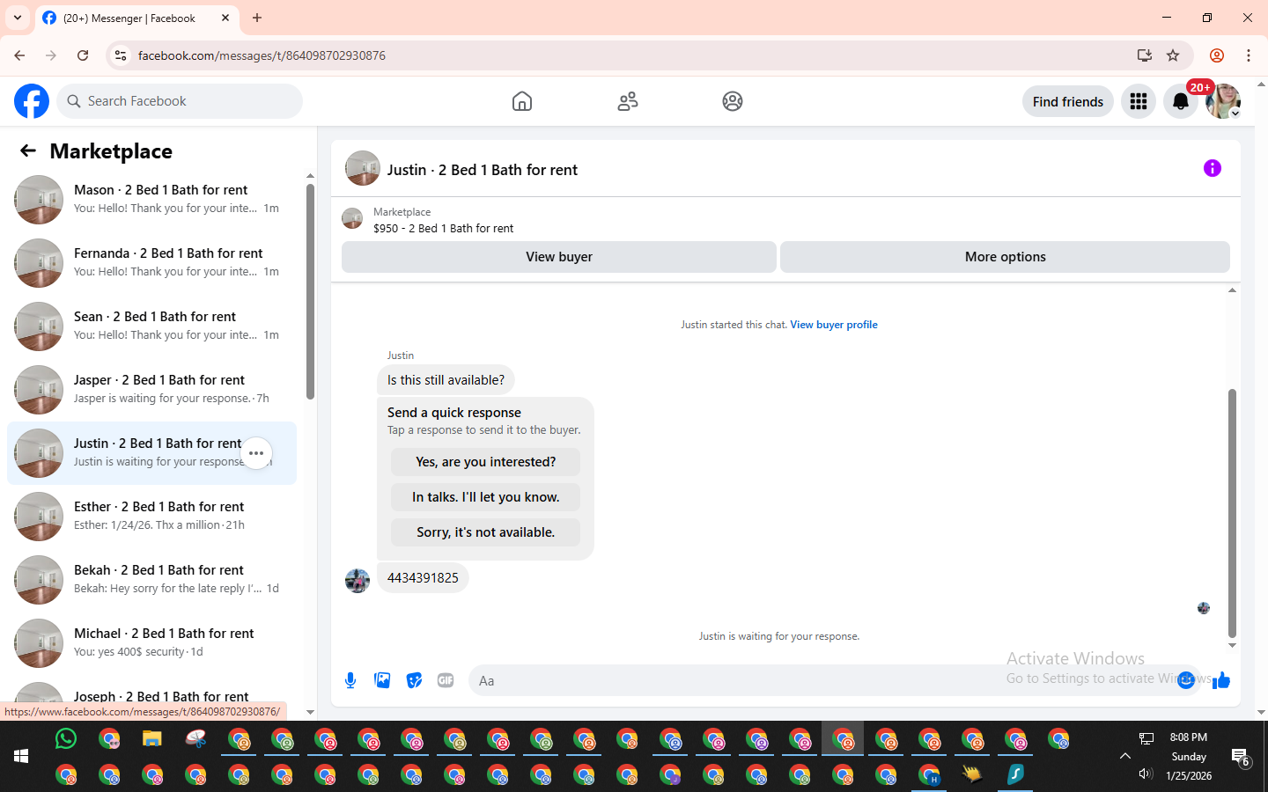Click the install app icon in address bar
This screenshot has width=1268, height=792.
[1145, 55]
